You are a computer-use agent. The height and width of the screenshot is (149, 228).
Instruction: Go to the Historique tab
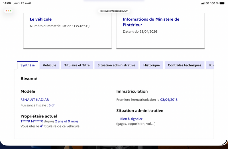pyautogui.click(x=152, y=65)
